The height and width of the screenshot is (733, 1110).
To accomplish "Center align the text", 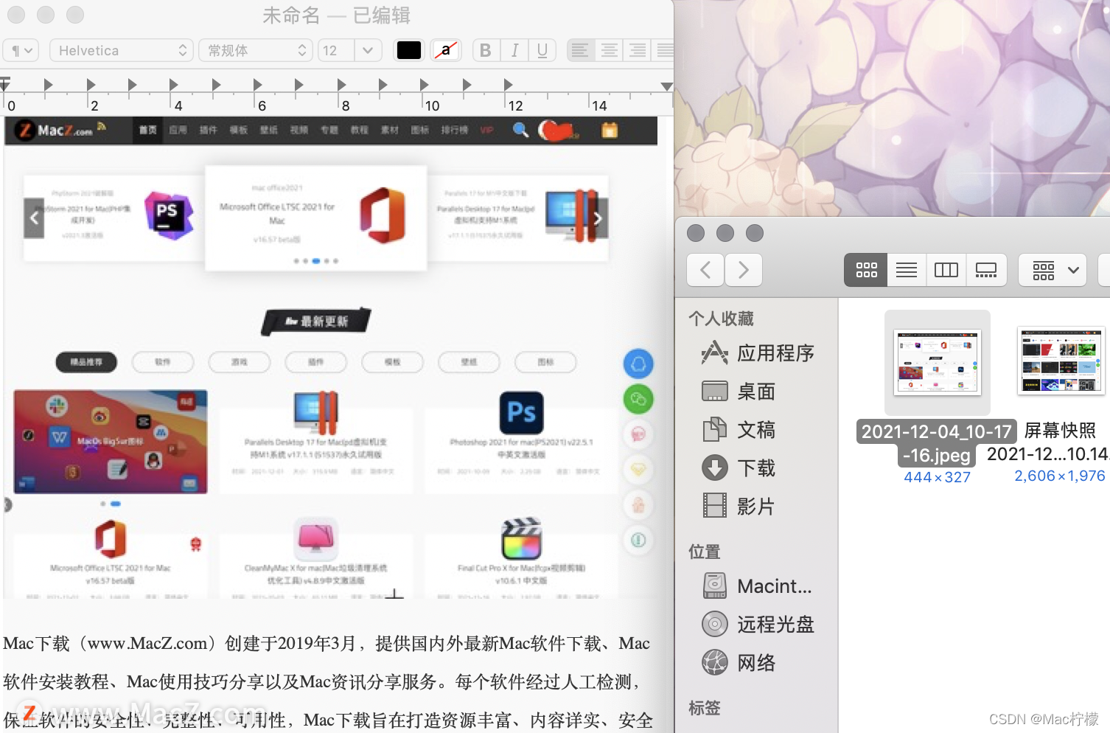I will (x=609, y=50).
